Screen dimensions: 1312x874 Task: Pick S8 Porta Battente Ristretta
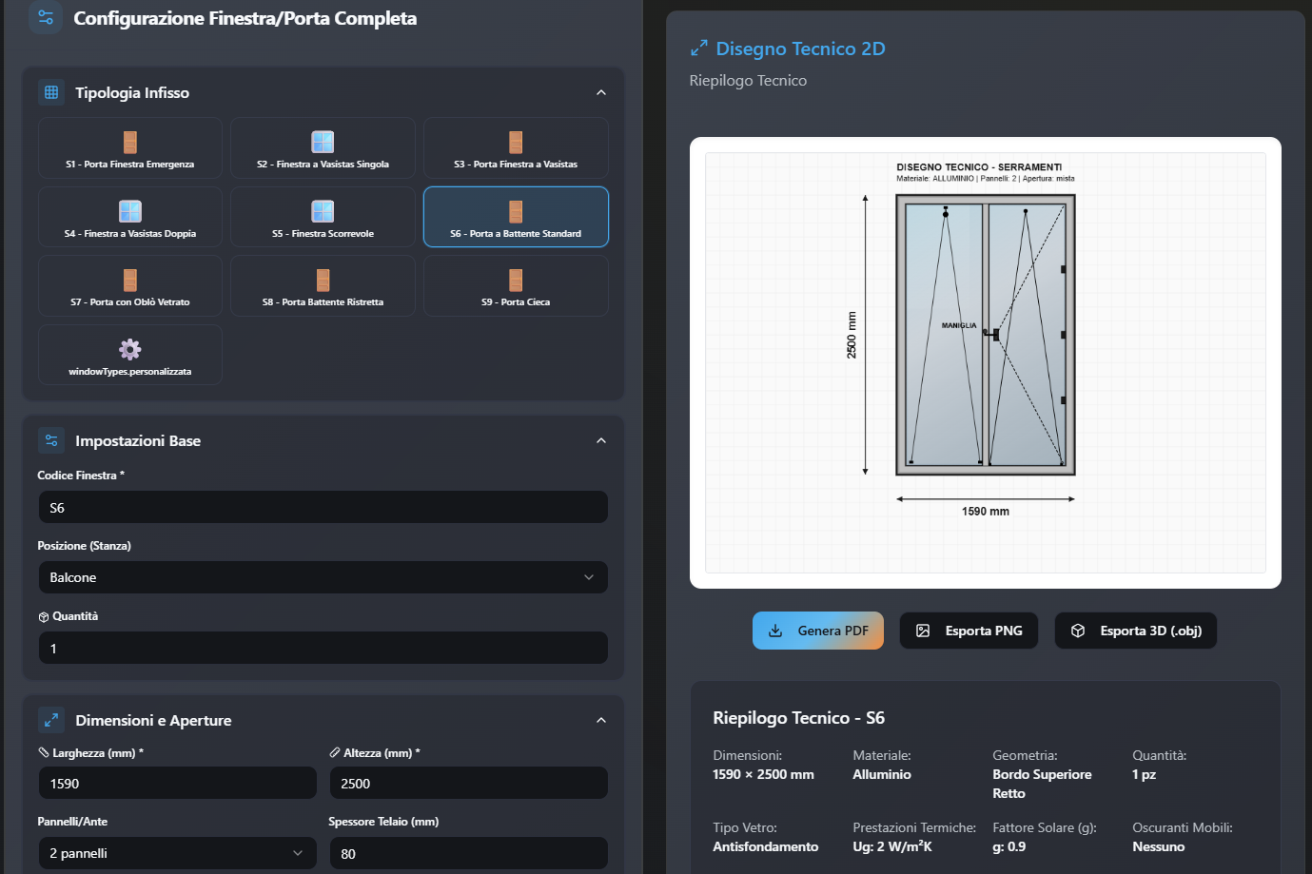(323, 286)
